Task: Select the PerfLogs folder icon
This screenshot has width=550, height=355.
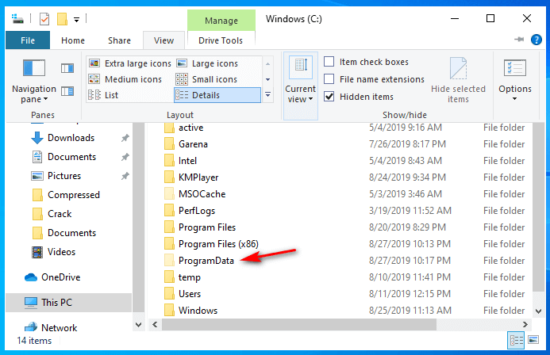Action: tap(169, 211)
